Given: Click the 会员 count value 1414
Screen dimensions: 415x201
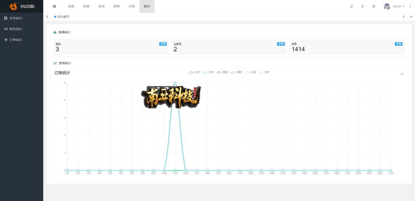Looking at the screenshot, I should (x=298, y=49).
